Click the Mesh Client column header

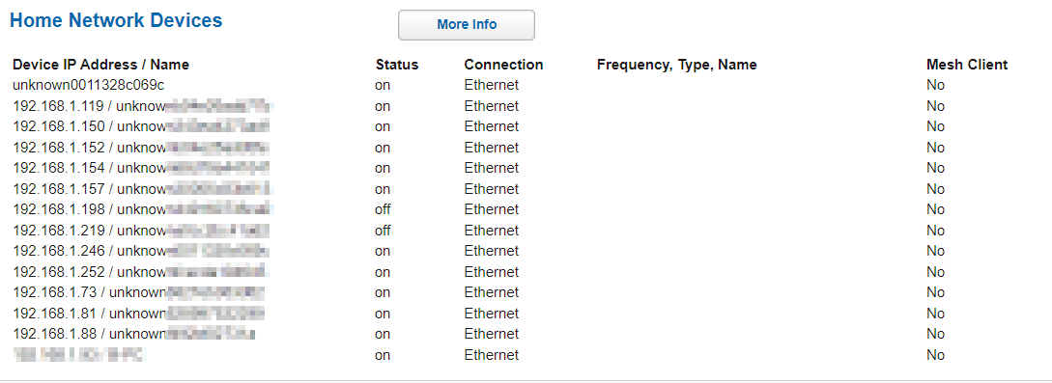[967, 65]
